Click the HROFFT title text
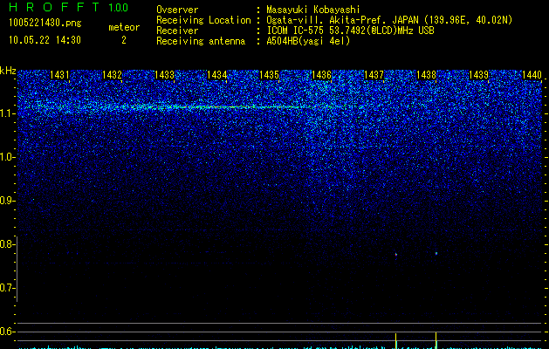 (54, 7)
